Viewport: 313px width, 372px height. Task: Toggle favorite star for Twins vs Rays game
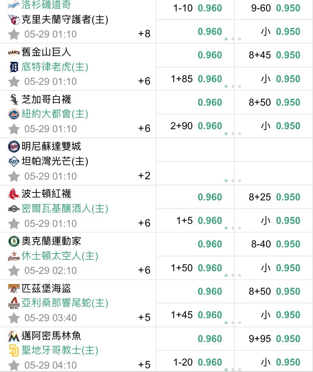coord(14,176)
